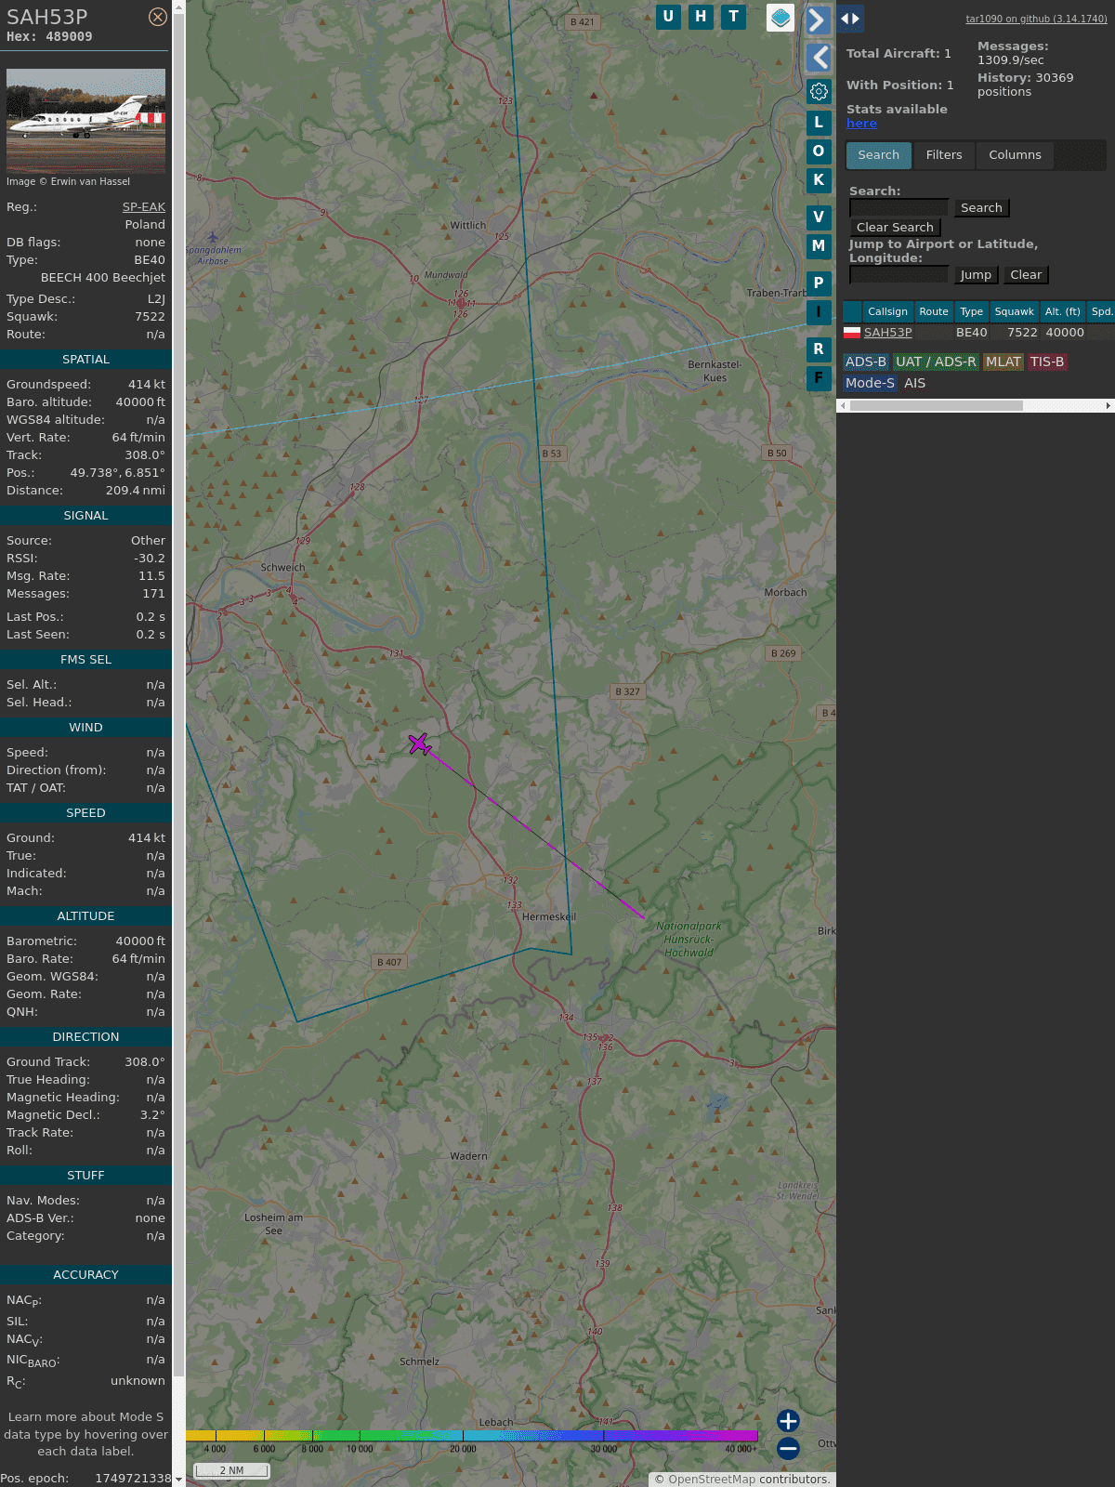Click the 2 NM map scale bar

[231, 1470]
